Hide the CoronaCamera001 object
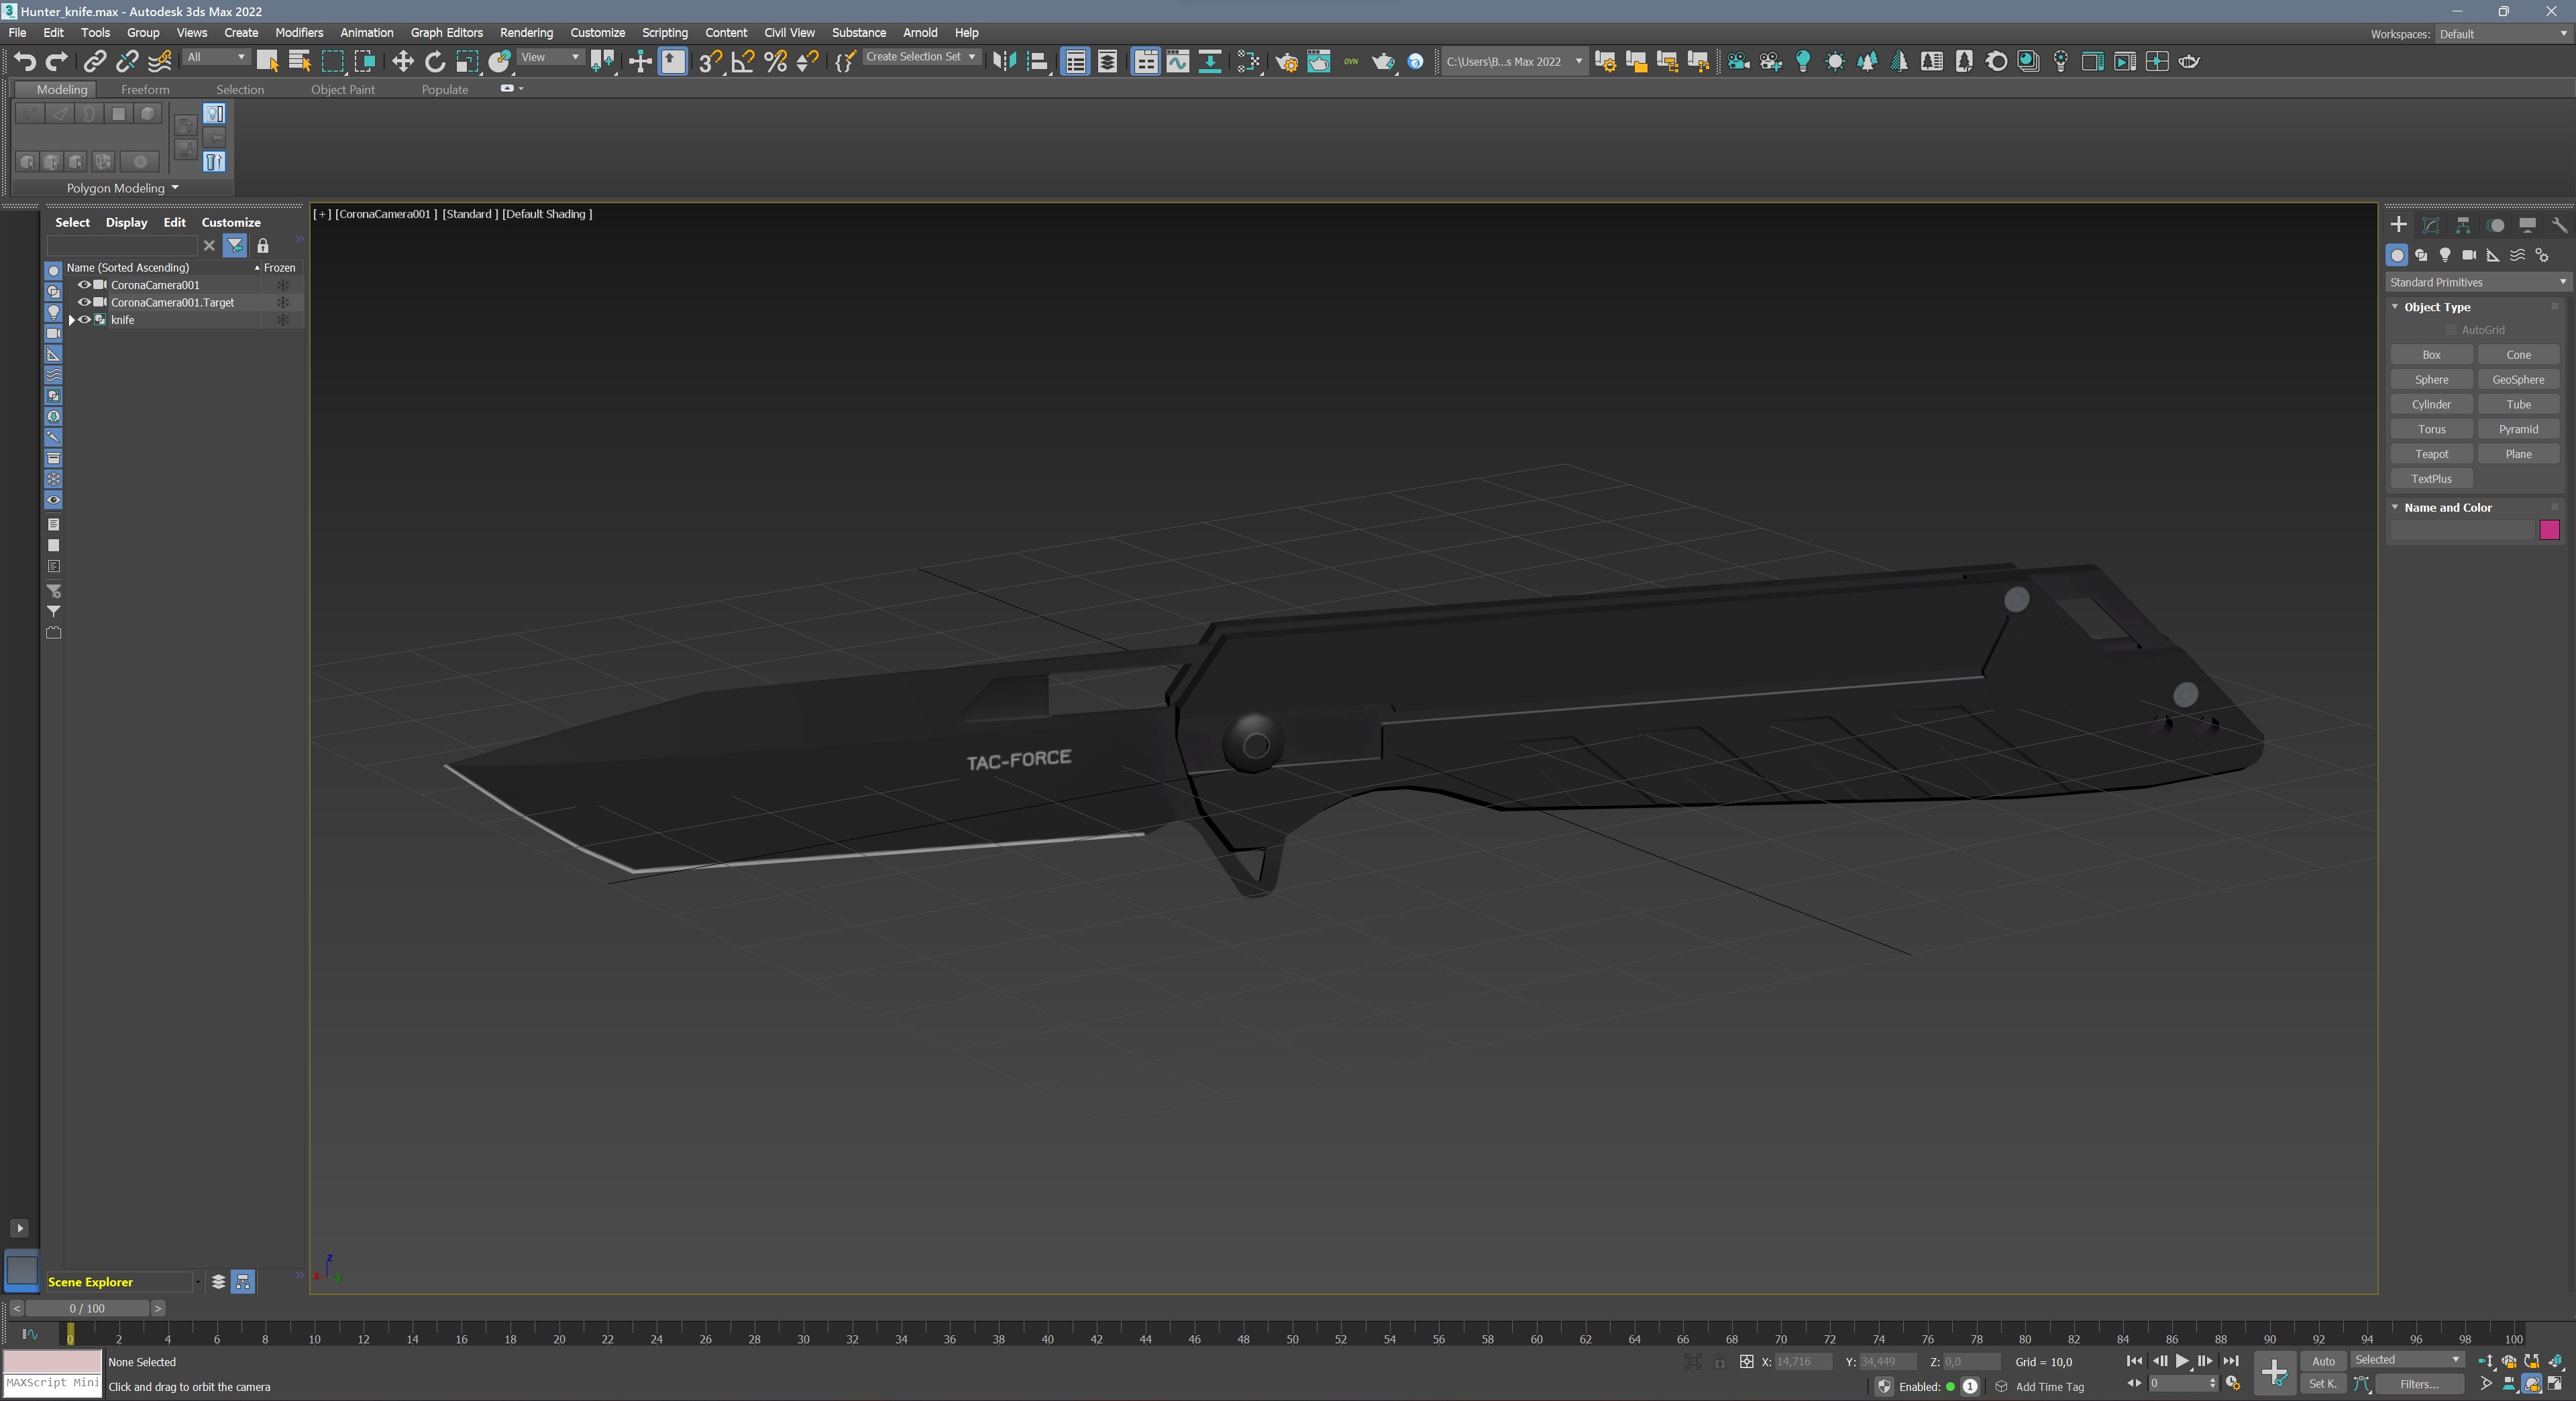The width and height of the screenshot is (2576, 1401). coord(85,285)
